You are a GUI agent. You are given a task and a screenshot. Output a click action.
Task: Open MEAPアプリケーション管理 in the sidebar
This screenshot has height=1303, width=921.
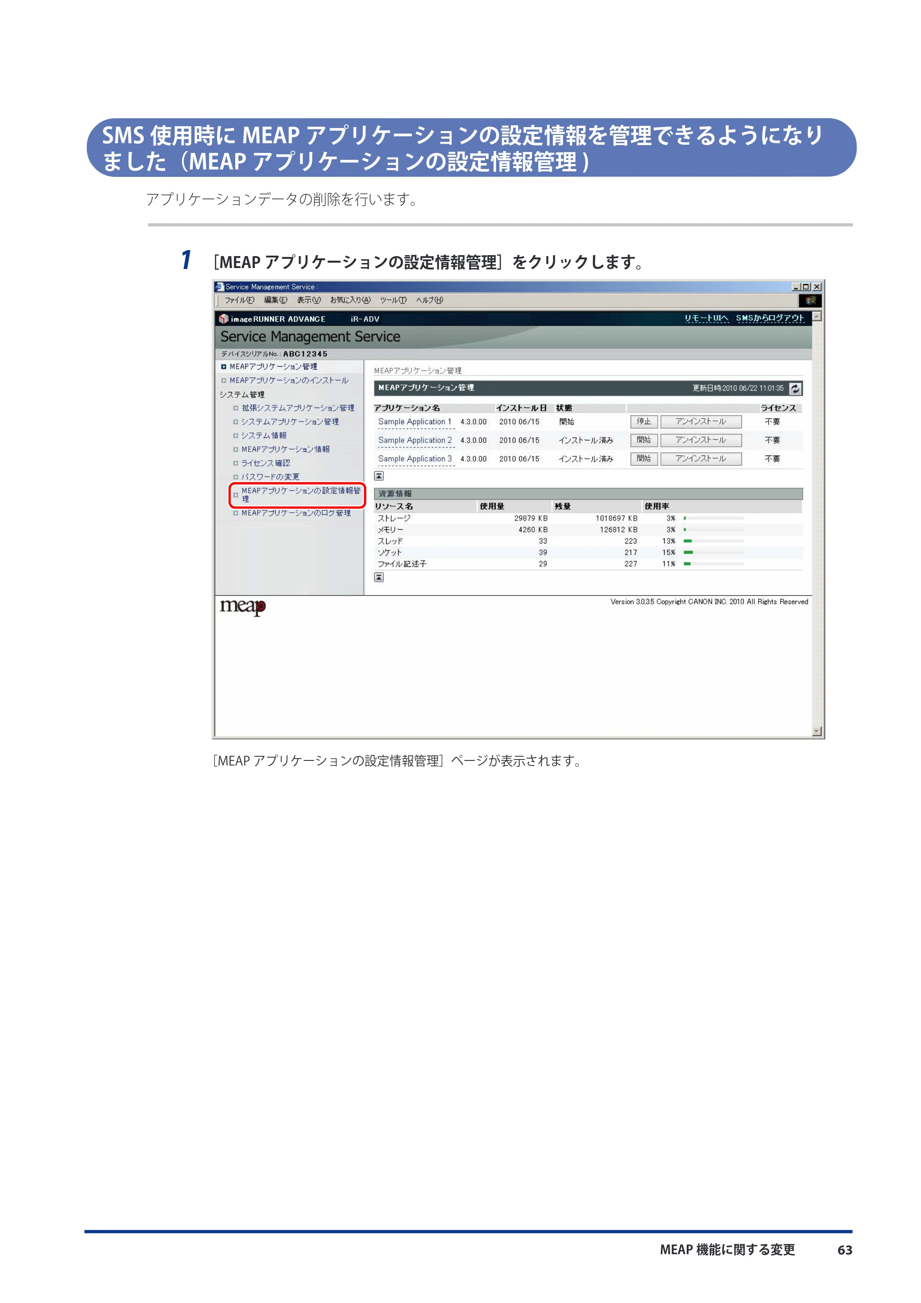pyautogui.click(x=273, y=367)
